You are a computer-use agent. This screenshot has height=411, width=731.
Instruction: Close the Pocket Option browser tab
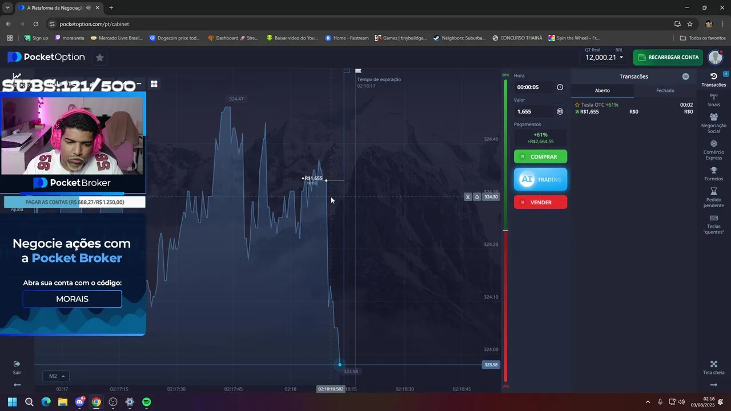(97, 7)
